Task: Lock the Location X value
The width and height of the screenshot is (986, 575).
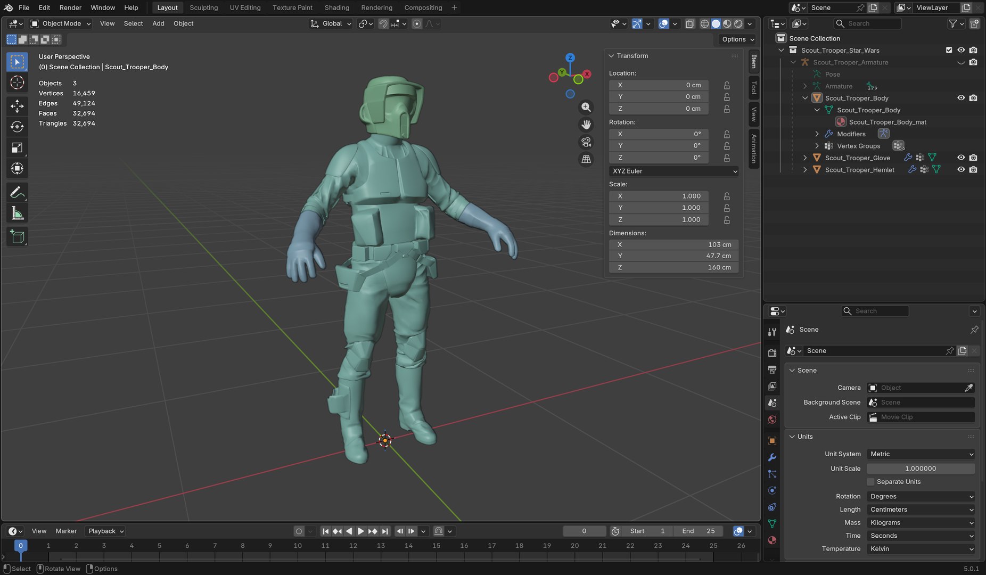Action: point(727,85)
